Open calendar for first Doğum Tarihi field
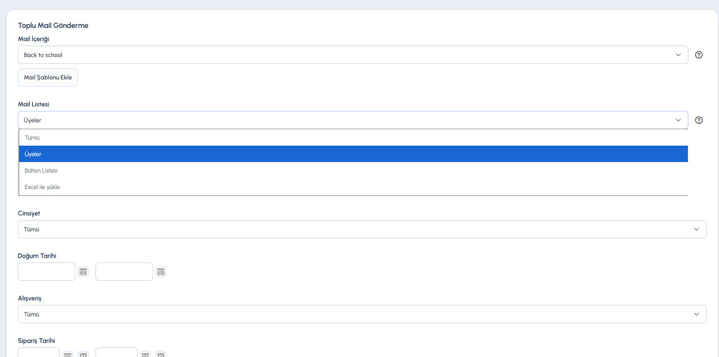This screenshot has width=719, height=357. pyautogui.click(x=83, y=272)
